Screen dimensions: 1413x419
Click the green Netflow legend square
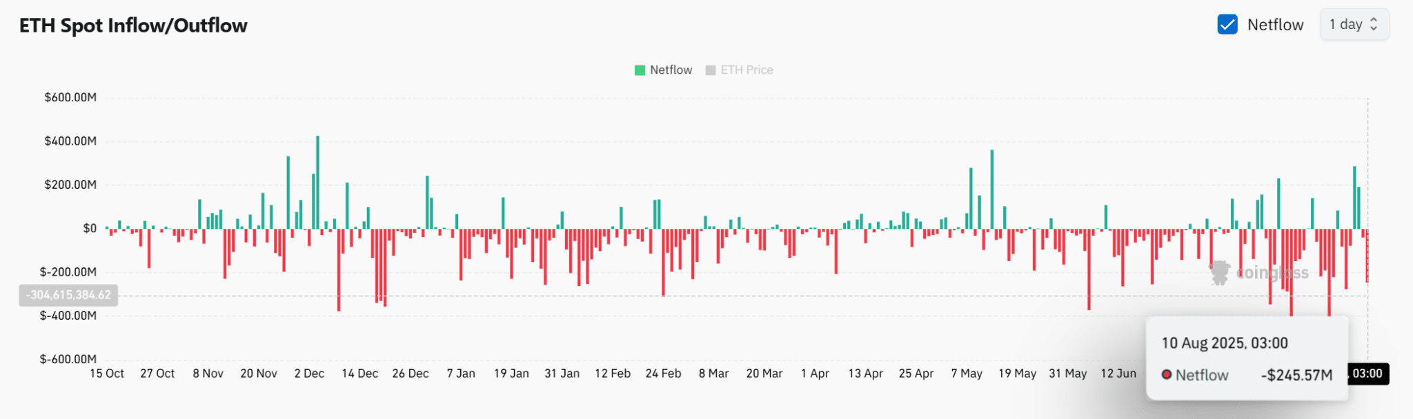click(640, 70)
